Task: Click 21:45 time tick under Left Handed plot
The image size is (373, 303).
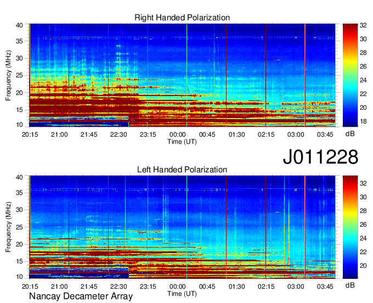Action: point(89,287)
